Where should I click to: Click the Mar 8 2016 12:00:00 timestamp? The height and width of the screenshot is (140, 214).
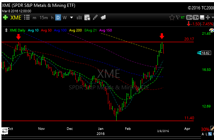(17, 11)
